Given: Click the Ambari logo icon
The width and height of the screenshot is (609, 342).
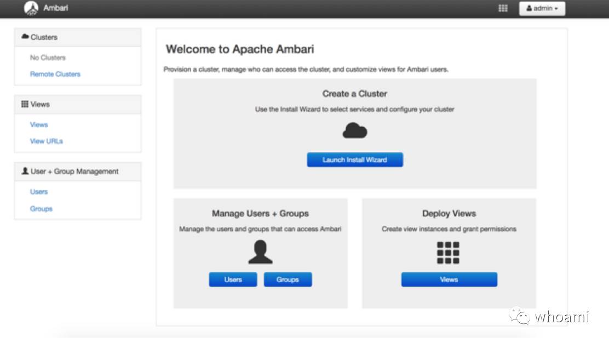Looking at the screenshot, I should (31, 8).
